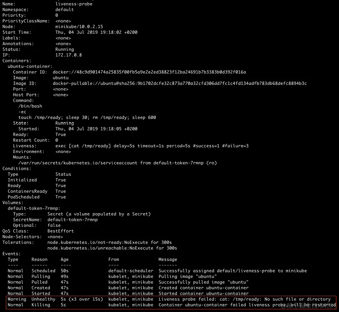
Task: Click the 'Unhealthy' event reason
Action: pyautogui.click(x=43, y=299)
